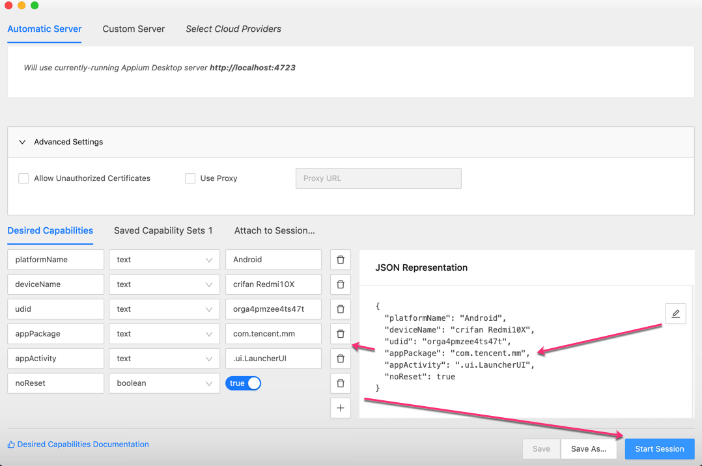Open Saved Capability Sets tab

[x=163, y=230]
